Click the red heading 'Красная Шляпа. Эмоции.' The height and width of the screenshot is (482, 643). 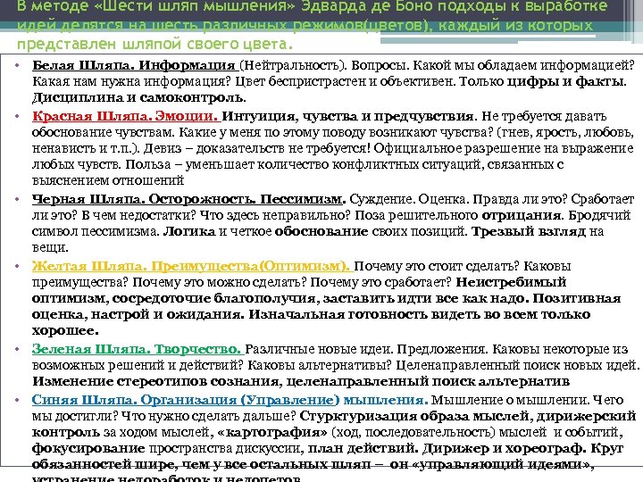125,116
